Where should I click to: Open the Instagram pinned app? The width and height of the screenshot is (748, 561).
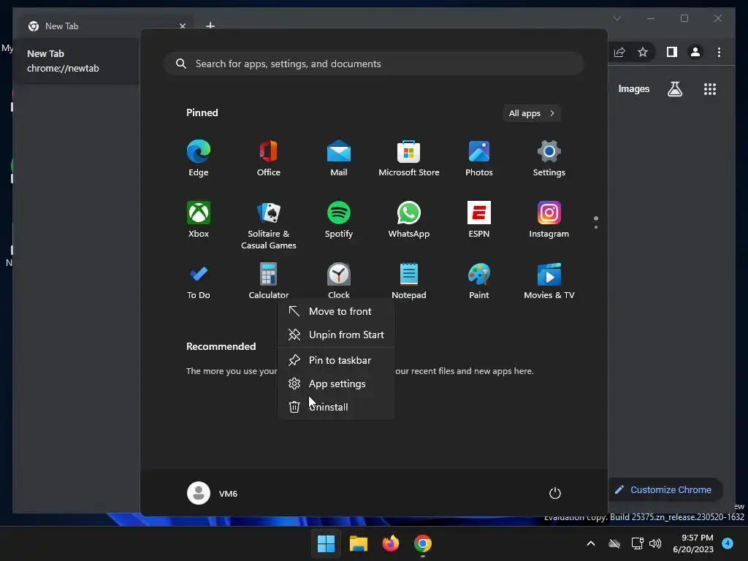[549, 220]
